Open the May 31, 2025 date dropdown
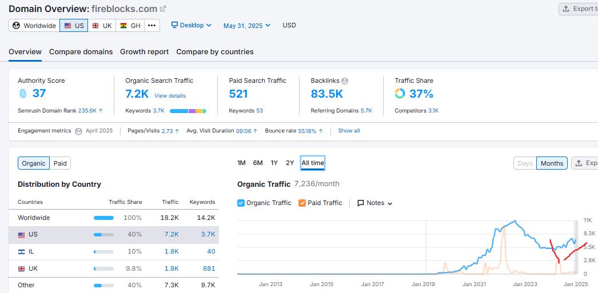This screenshot has width=598, height=293. click(x=246, y=26)
